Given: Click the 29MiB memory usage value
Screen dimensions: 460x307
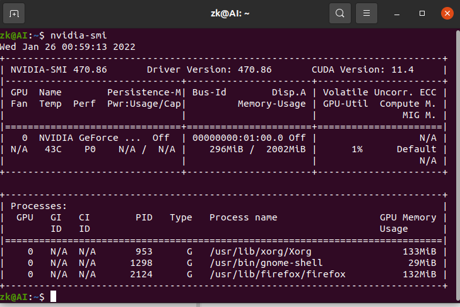Looking at the screenshot, I should coord(422,263).
